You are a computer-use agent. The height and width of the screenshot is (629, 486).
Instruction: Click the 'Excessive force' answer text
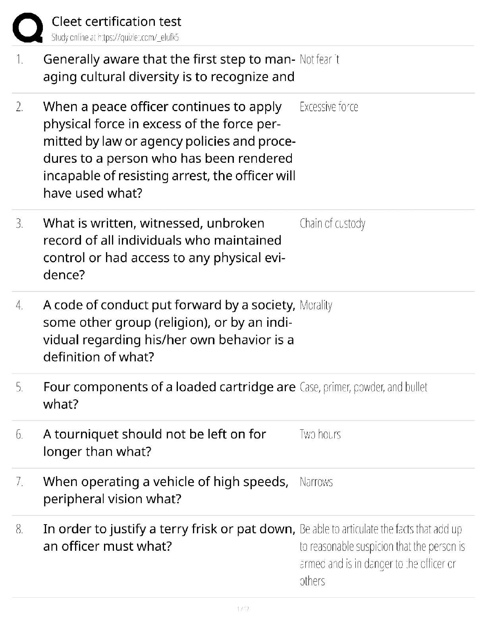tap(329, 107)
